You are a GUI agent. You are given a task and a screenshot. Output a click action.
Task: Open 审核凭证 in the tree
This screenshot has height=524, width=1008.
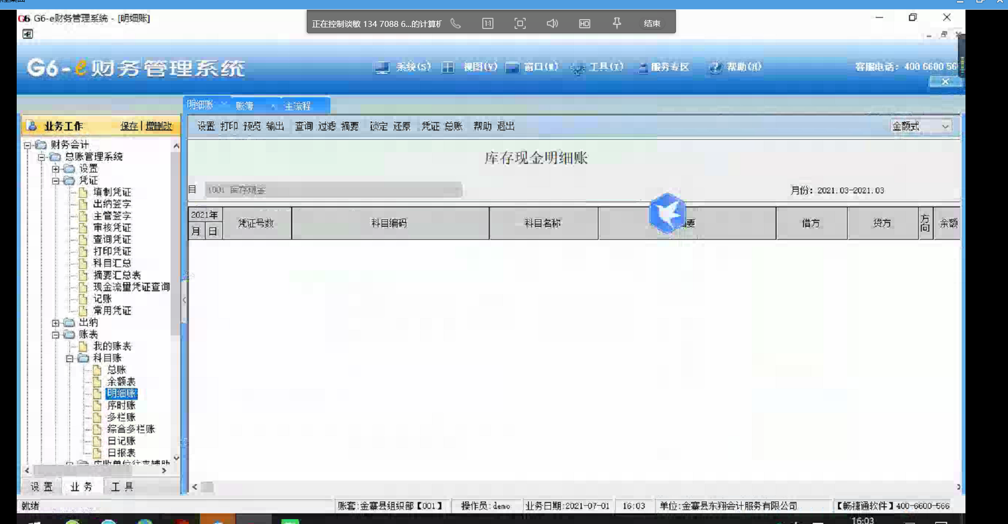pyautogui.click(x=112, y=228)
